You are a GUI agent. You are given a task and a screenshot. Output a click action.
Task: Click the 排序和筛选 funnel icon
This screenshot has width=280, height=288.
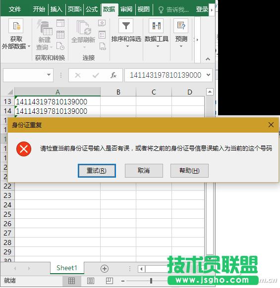(x=126, y=26)
